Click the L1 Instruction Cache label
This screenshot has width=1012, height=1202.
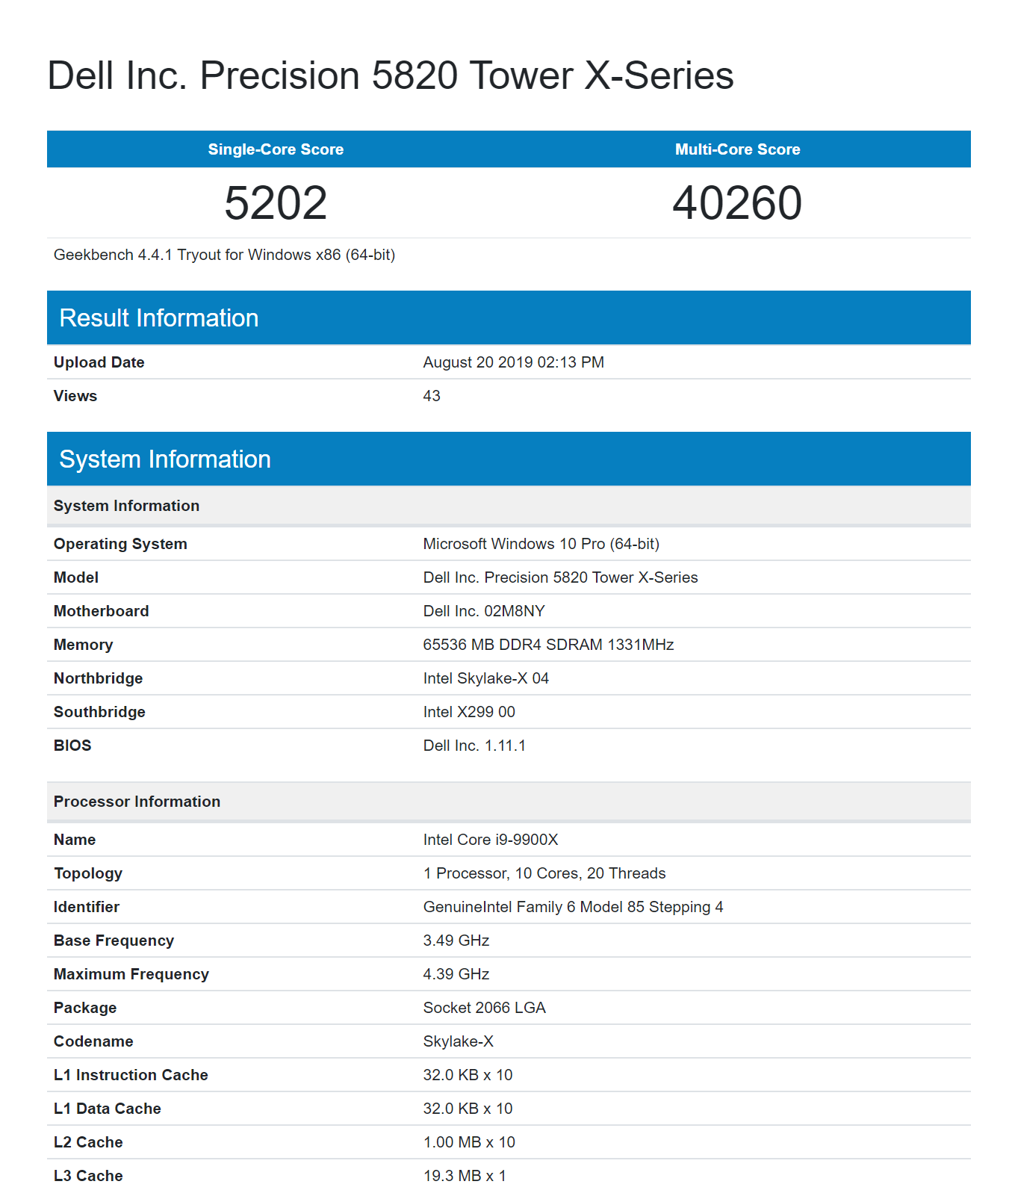pyautogui.click(x=131, y=1075)
